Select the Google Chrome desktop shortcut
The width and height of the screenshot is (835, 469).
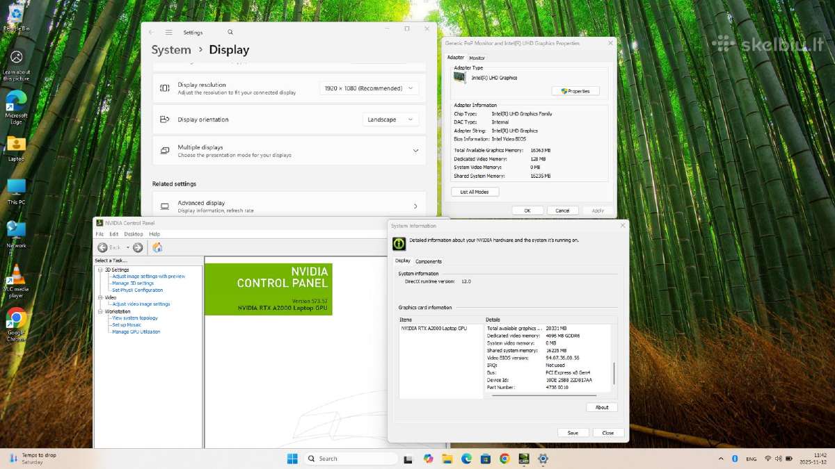(x=16, y=324)
